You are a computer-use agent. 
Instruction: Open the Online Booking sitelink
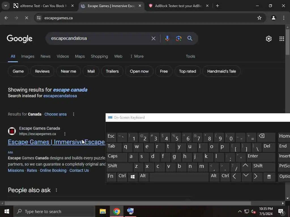coord(53,170)
